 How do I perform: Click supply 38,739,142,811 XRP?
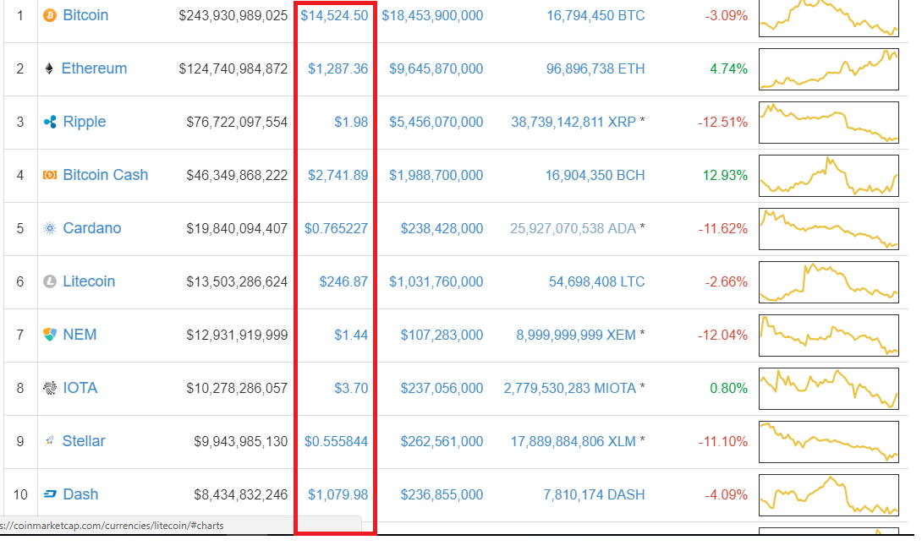[x=574, y=123]
